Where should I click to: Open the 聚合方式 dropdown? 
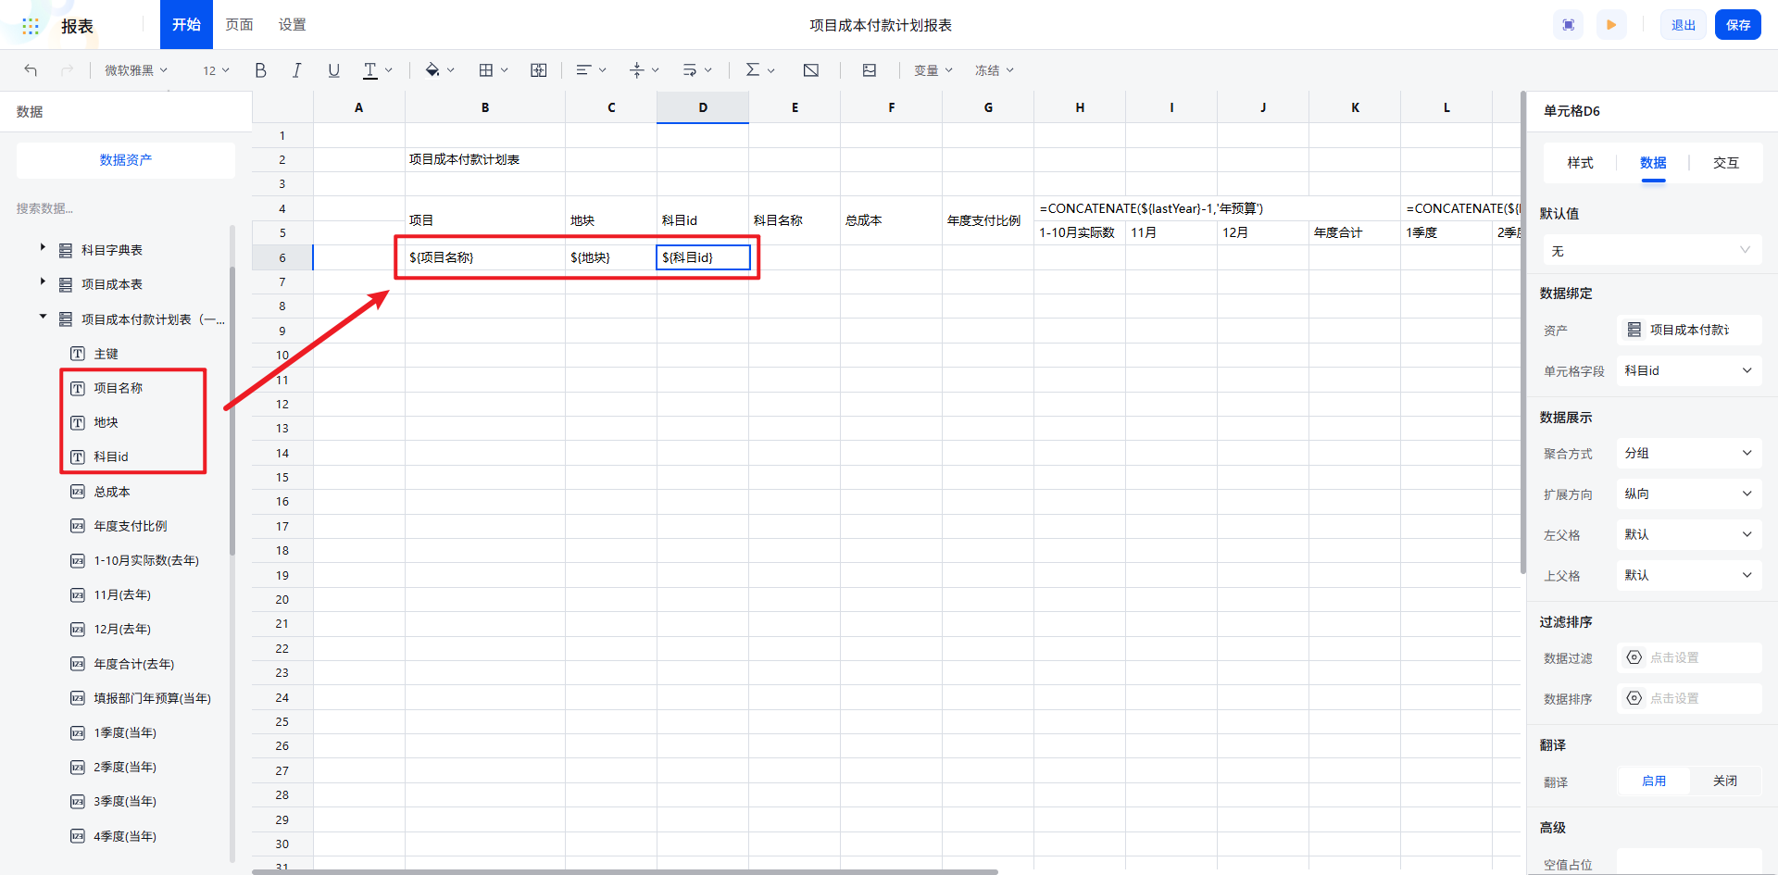coord(1687,453)
